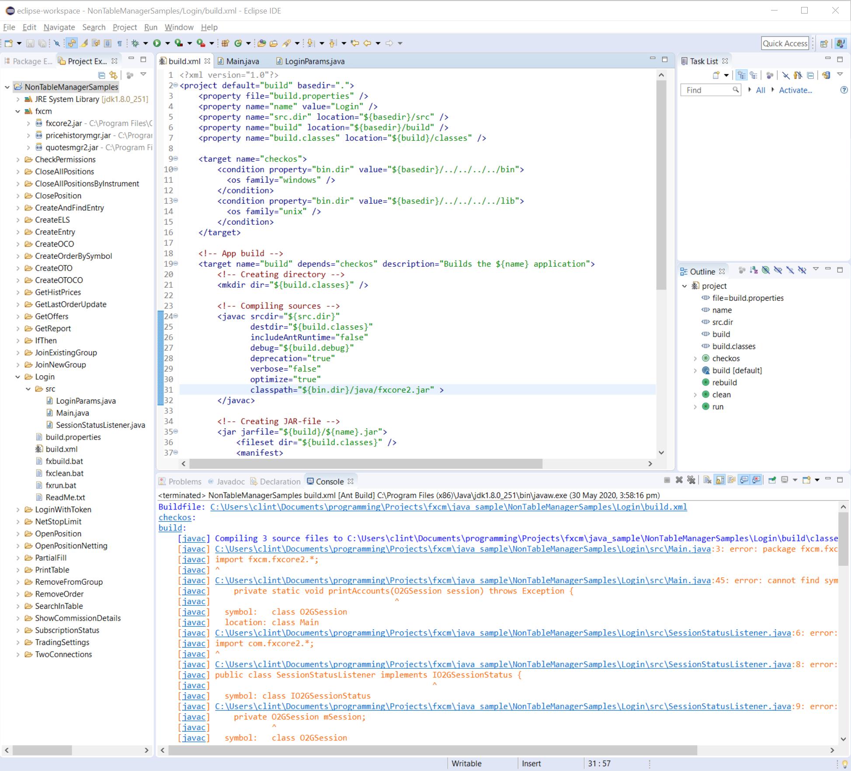
Task: Click the Pin Console icon
Action: [x=772, y=480]
